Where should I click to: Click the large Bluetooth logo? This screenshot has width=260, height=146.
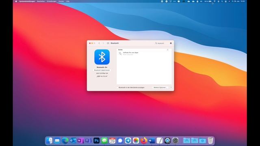coord(102,57)
